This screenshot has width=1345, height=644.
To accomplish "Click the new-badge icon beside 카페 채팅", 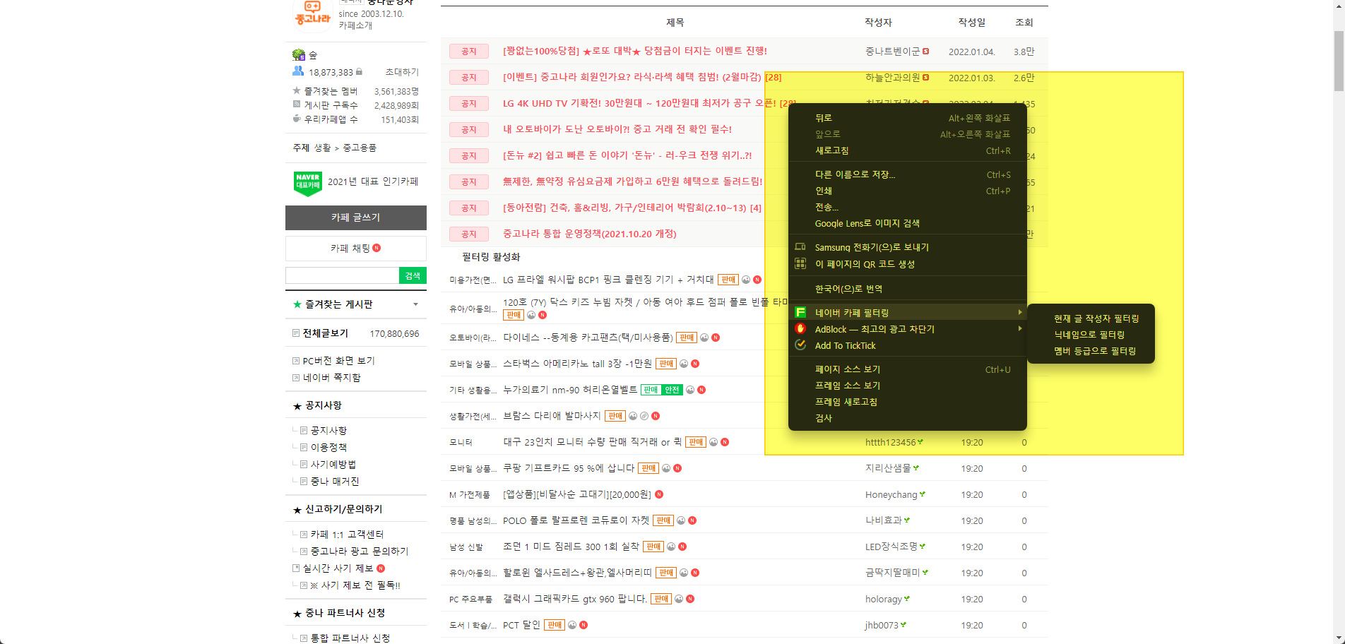I will click(x=377, y=248).
